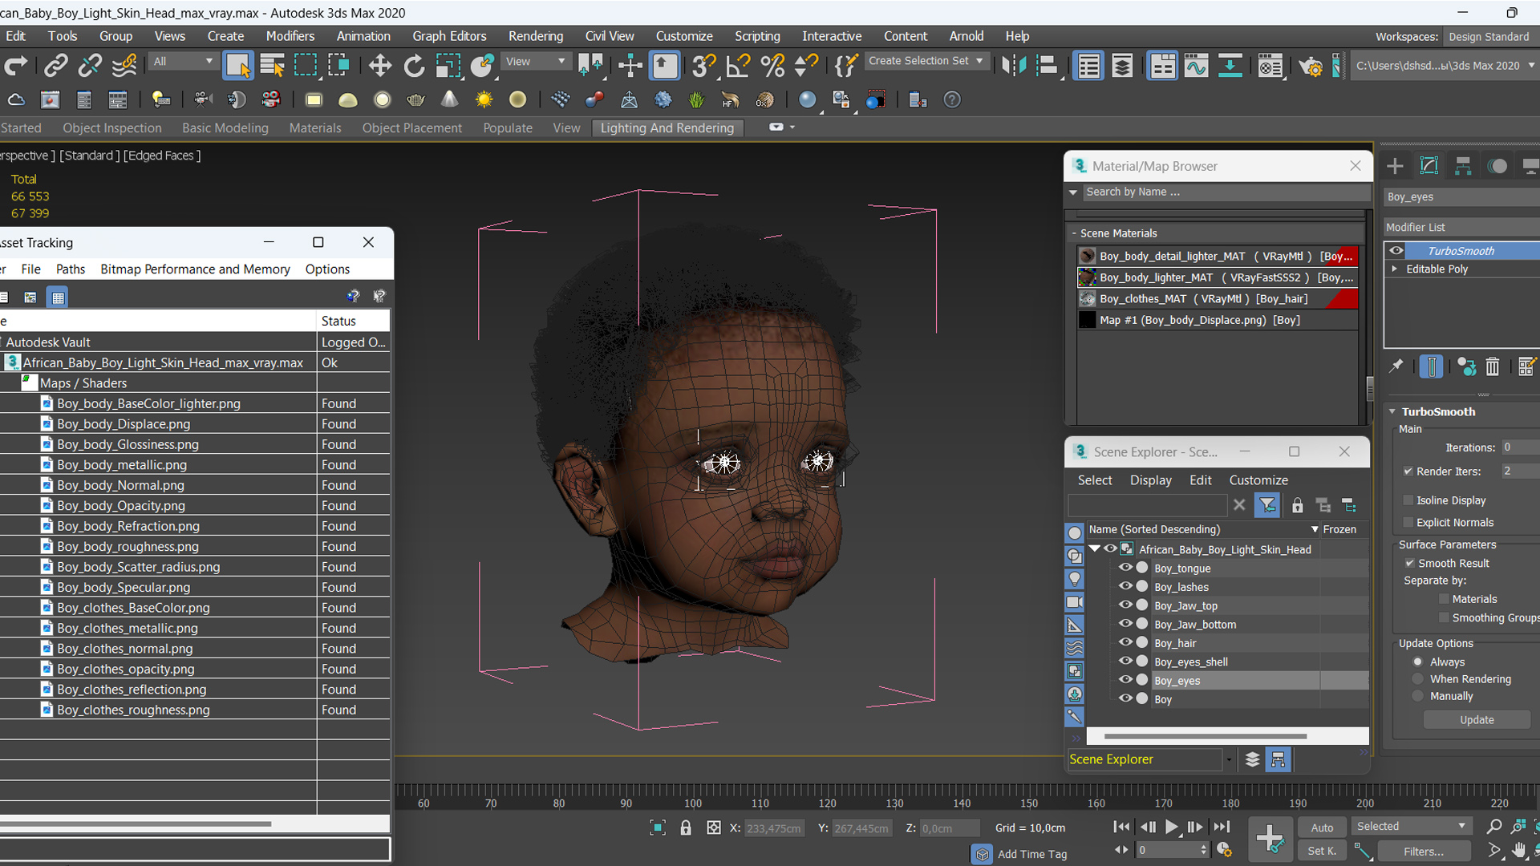The image size is (1540, 866).
Task: Click the Boy_body_lighter_MAT material swatch
Action: pyautogui.click(x=1087, y=277)
